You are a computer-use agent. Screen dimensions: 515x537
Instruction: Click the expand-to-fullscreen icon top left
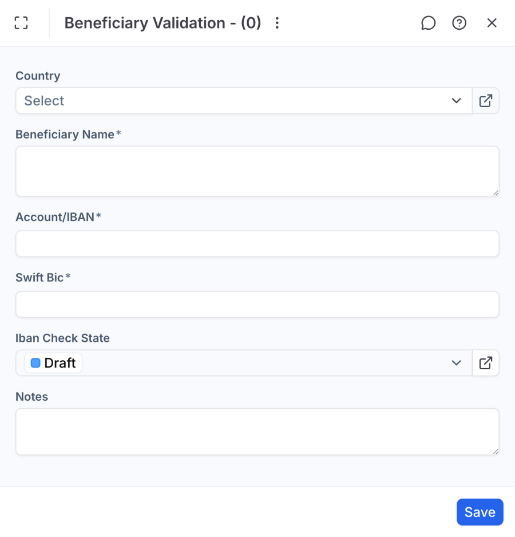pyautogui.click(x=21, y=23)
